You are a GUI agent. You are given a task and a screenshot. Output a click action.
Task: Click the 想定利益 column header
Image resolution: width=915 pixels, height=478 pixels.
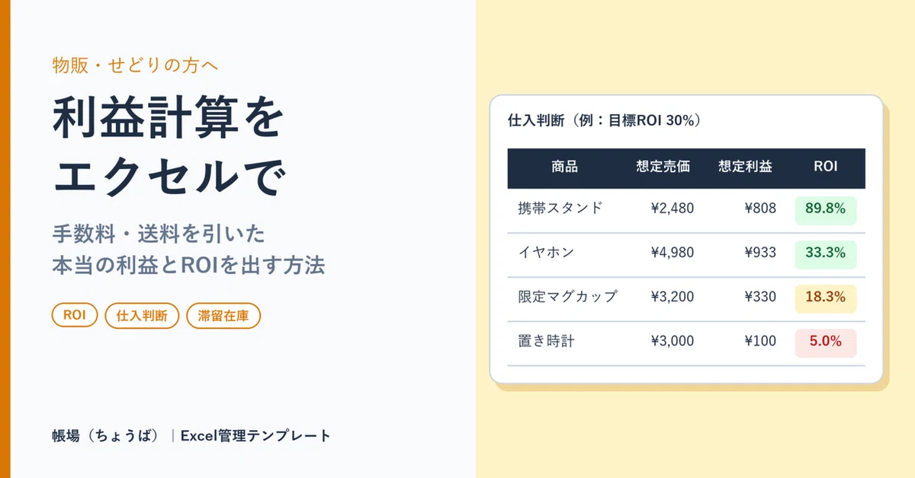(745, 167)
